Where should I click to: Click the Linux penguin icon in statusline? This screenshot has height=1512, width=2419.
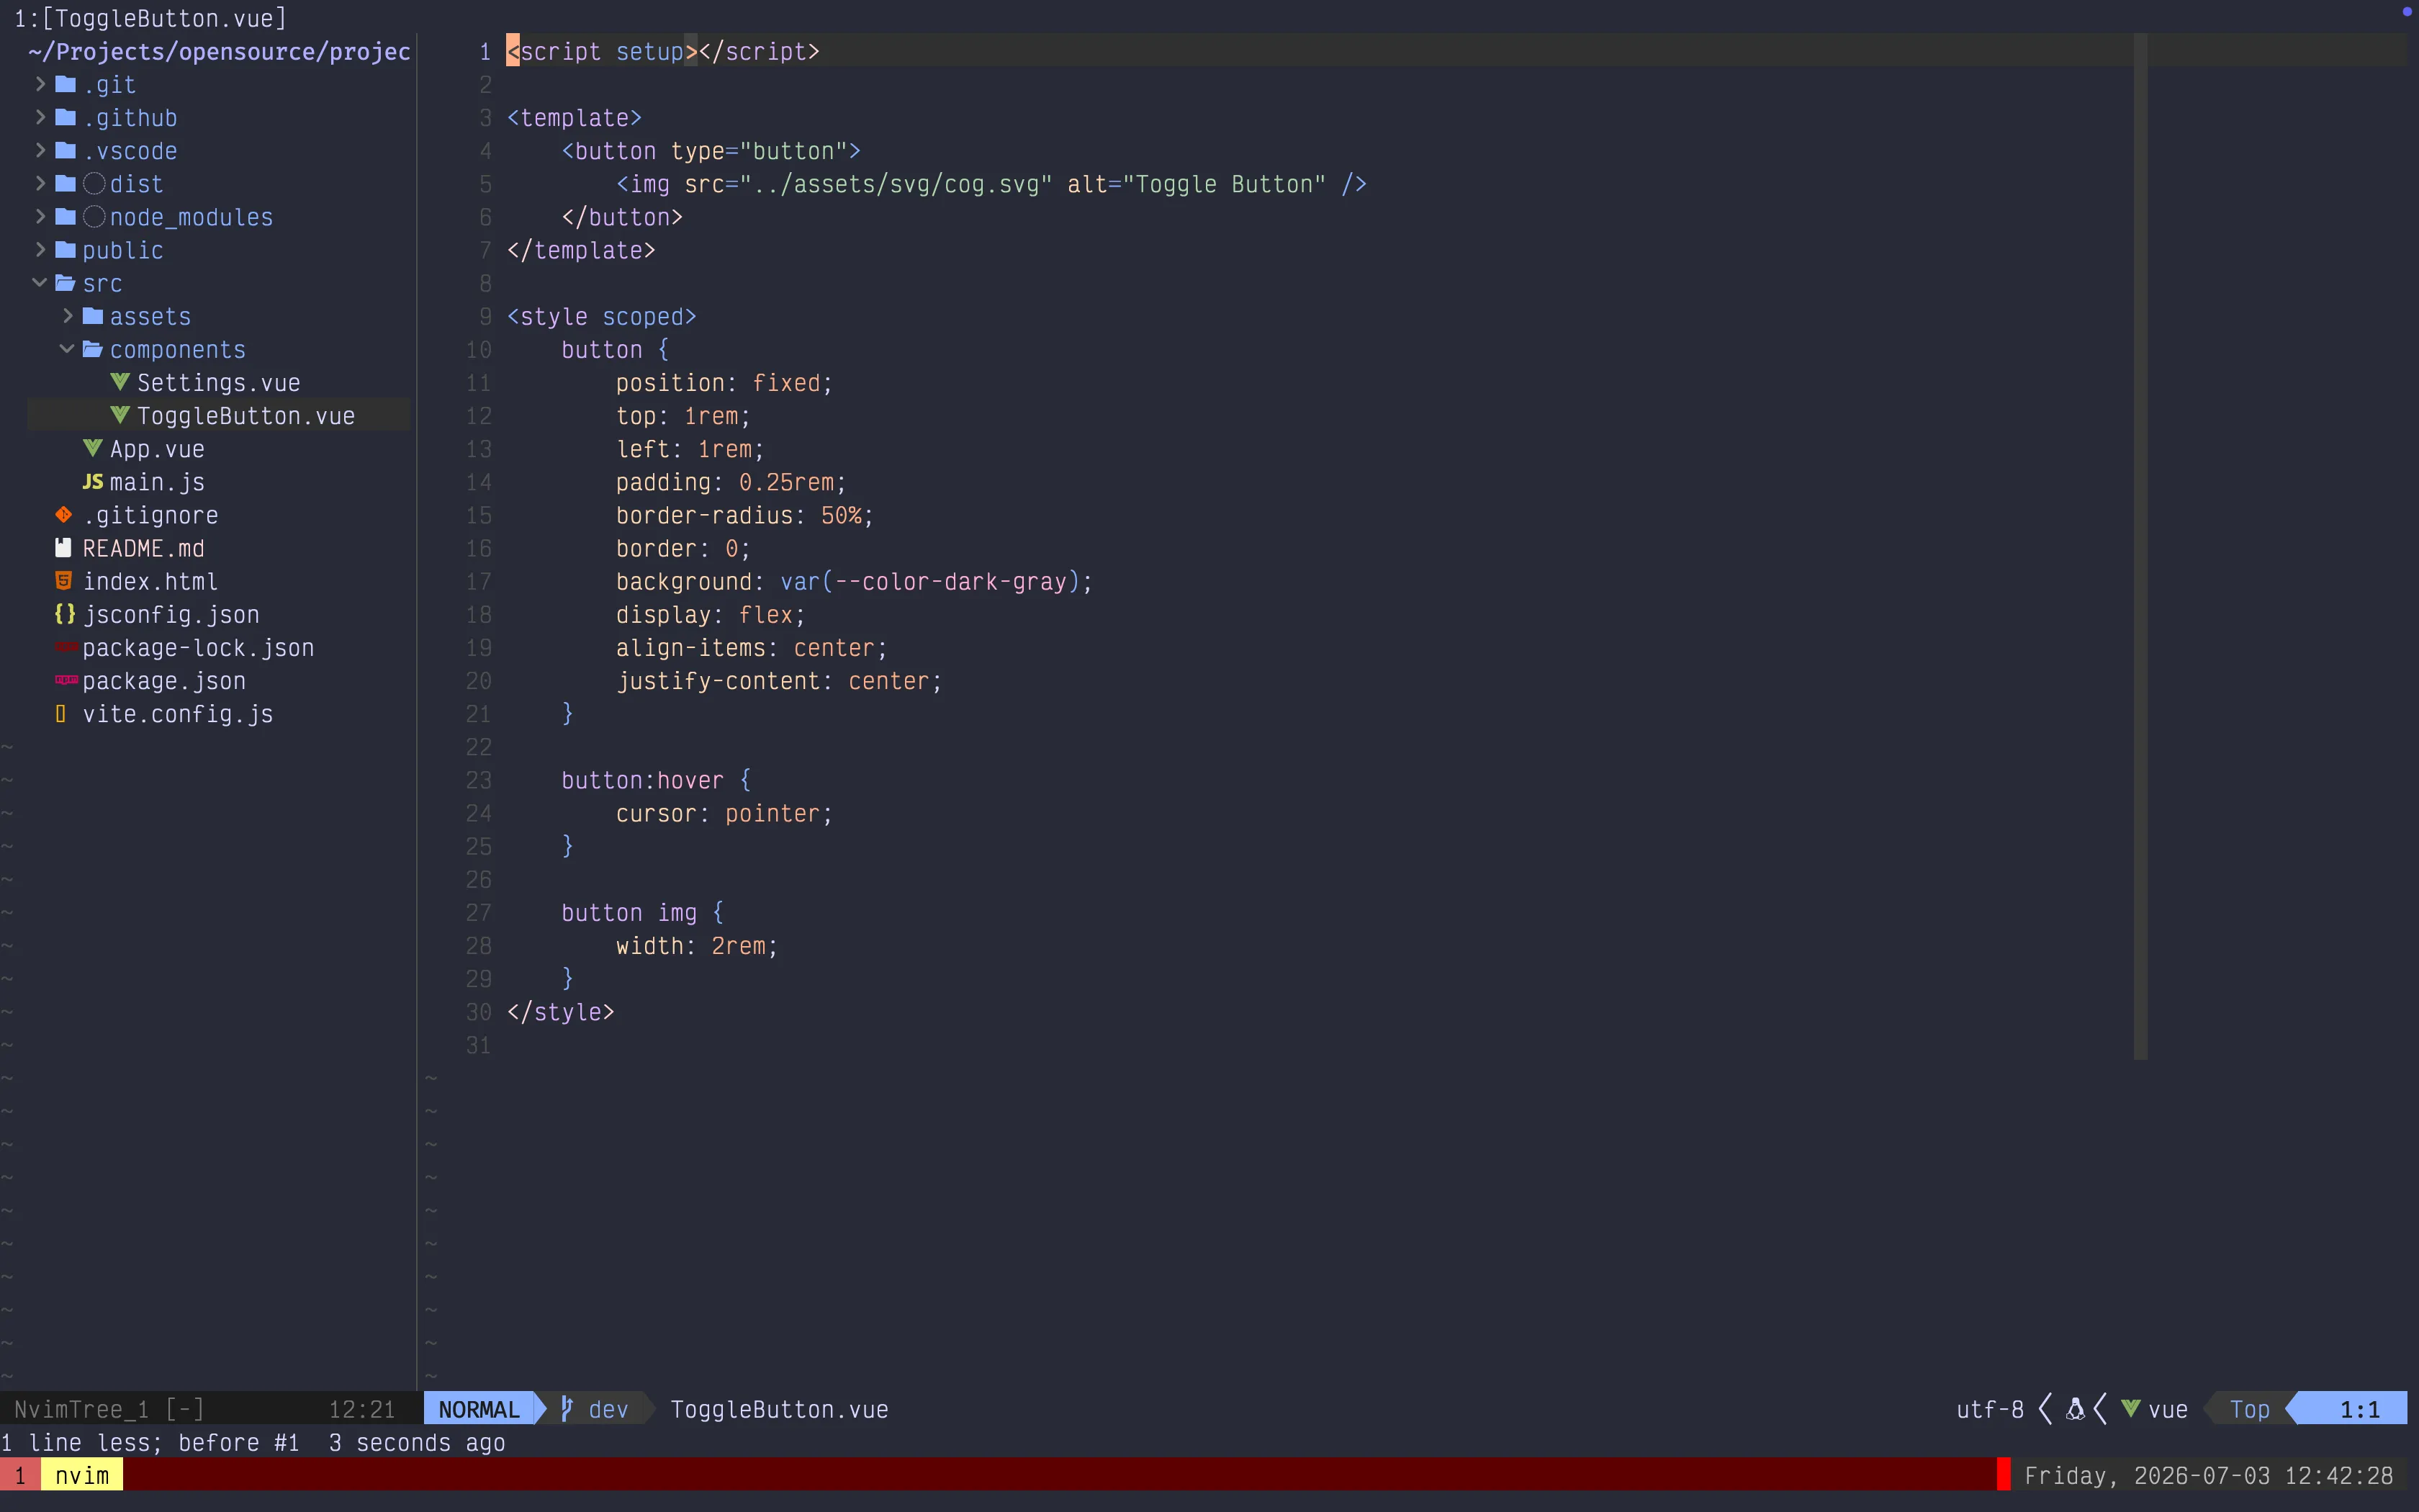[x=2075, y=1409]
